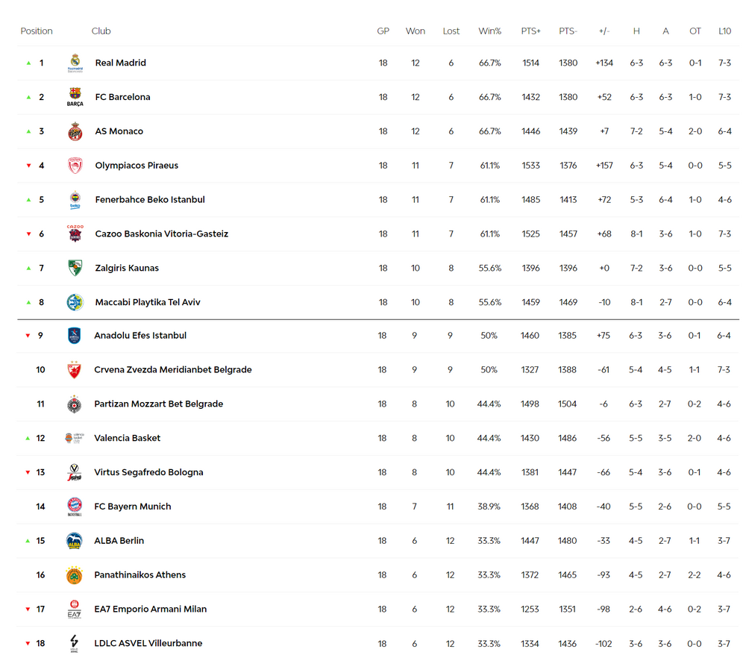Select the Olympiacos Piraeus logo icon
This screenshot has height=658, width=746.
[75, 166]
